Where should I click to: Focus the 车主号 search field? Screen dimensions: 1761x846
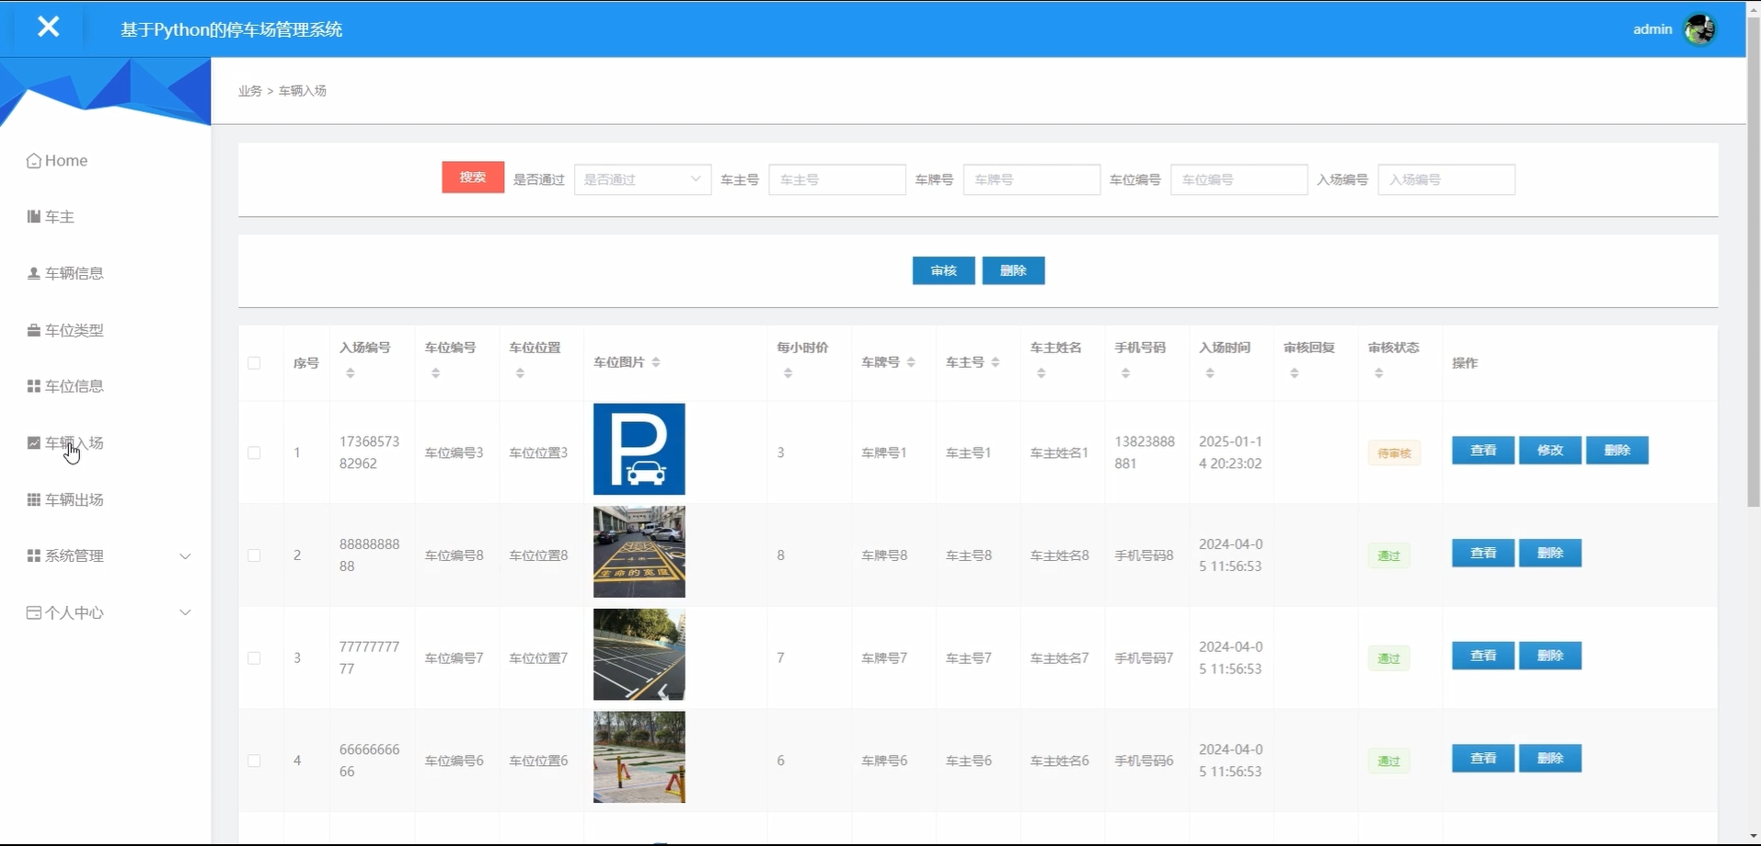click(837, 179)
